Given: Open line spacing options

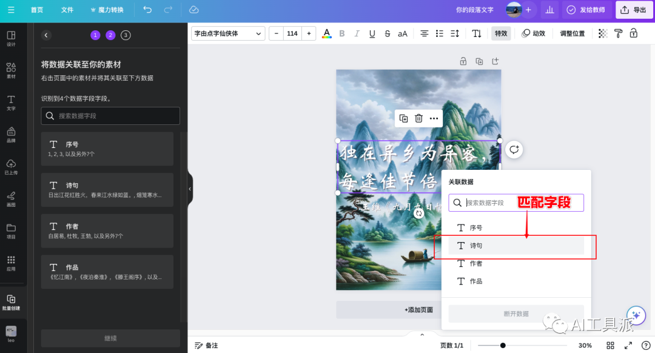Looking at the screenshot, I should (x=455, y=33).
